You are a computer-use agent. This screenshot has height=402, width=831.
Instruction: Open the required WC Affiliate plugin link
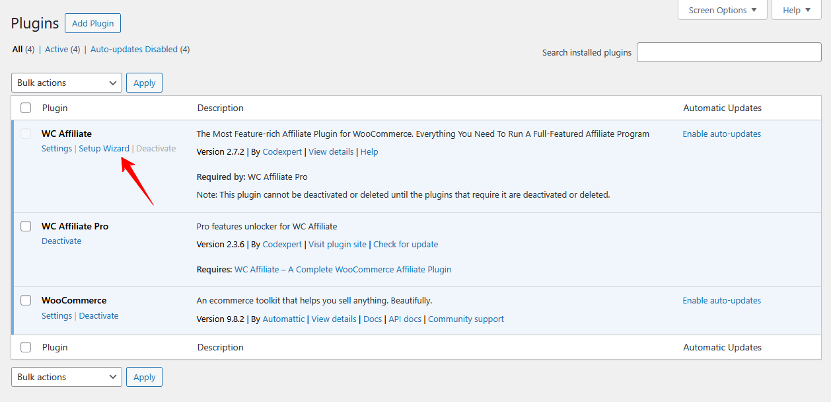[343, 270]
